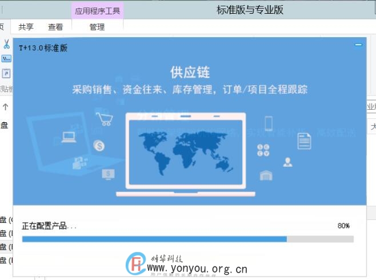Click the dollar monitor icon in installer banner
This screenshot has height=280, width=376.
pos(108,174)
